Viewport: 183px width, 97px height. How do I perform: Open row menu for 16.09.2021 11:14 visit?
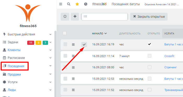73,56
